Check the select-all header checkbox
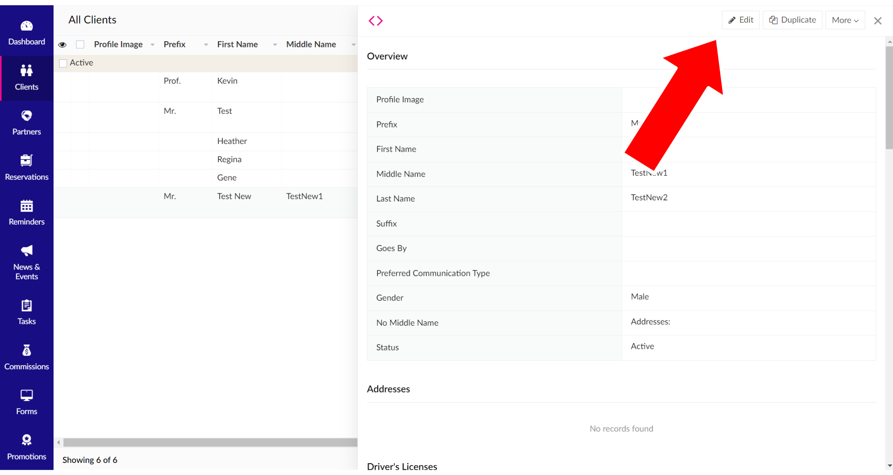The height and width of the screenshot is (475, 893). click(x=80, y=45)
